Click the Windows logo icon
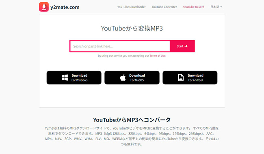 65,77
